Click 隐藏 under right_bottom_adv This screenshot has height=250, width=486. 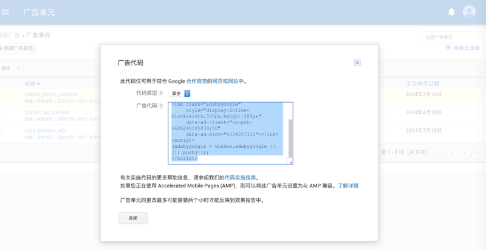coord(29,137)
